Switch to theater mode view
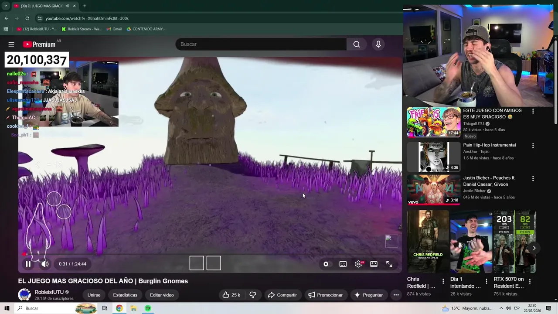The height and width of the screenshot is (314, 558). click(x=374, y=264)
